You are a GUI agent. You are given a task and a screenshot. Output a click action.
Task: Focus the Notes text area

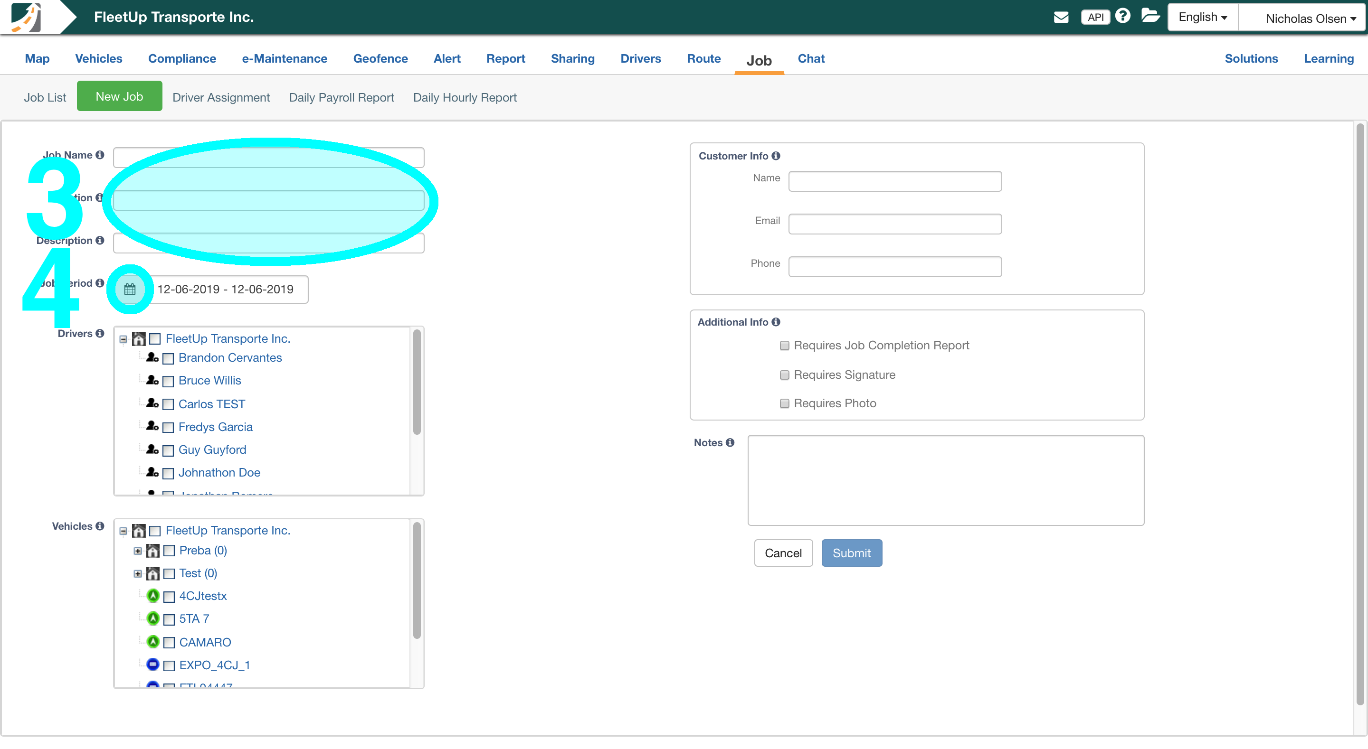click(946, 480)
